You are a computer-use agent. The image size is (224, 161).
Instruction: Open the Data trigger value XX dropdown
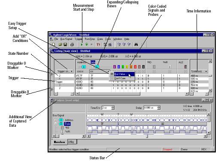click(x=108, y=72)
